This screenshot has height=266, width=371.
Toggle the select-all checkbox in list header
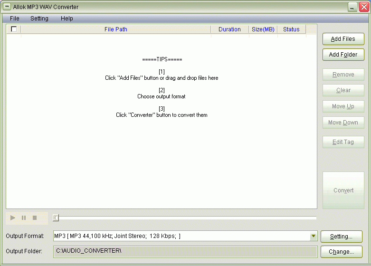[x=14, y=29]
